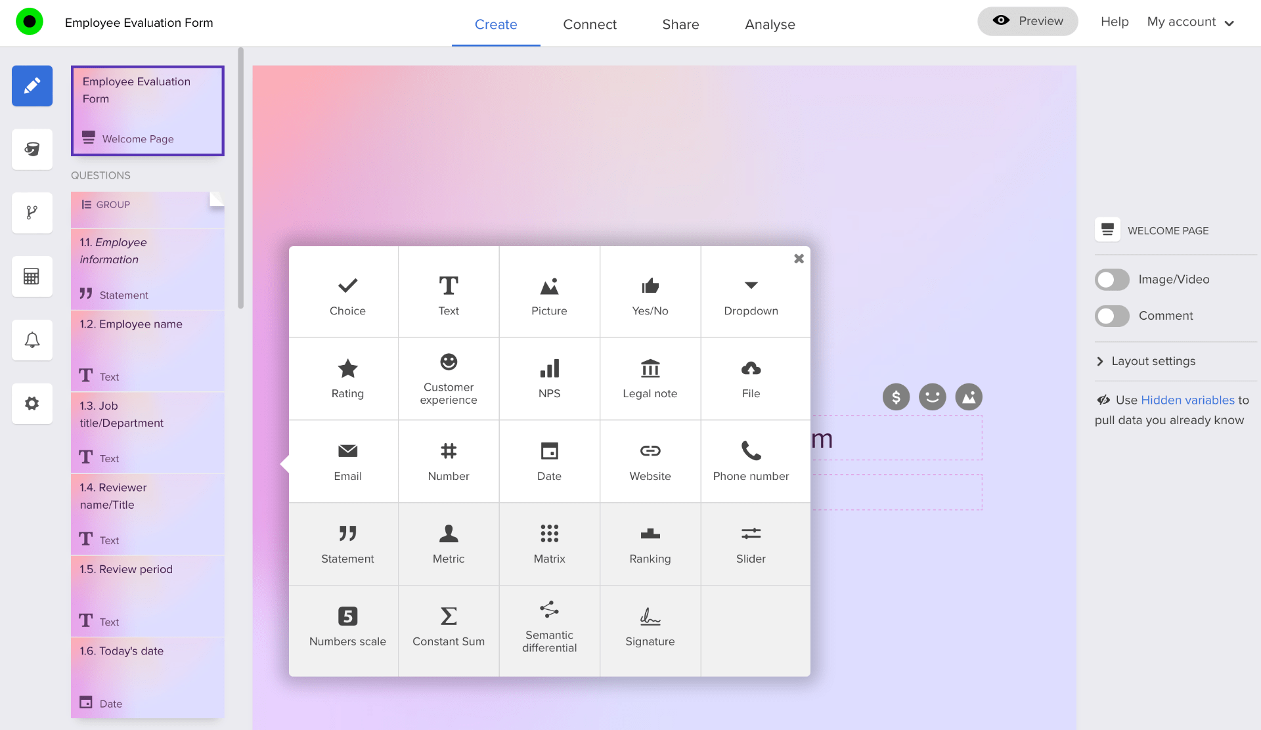Expand Layout settings section

pos(1153,361)
